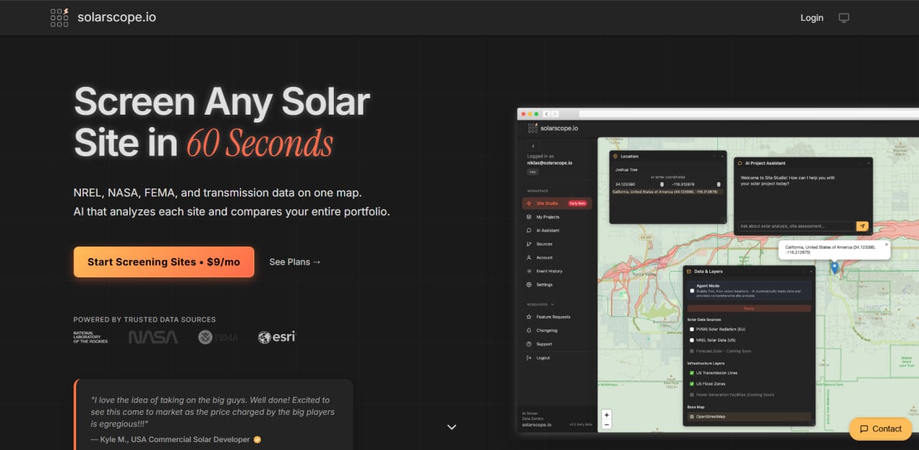The width and height of the screenshot is (919, 450).
Task: Click the Sources branch icon
Action: pos(529,244)
